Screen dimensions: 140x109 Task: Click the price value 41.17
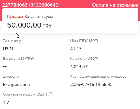(76, 49)
